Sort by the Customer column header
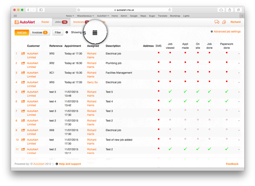This screenshot has width=255, height=186. click(33, 46)
